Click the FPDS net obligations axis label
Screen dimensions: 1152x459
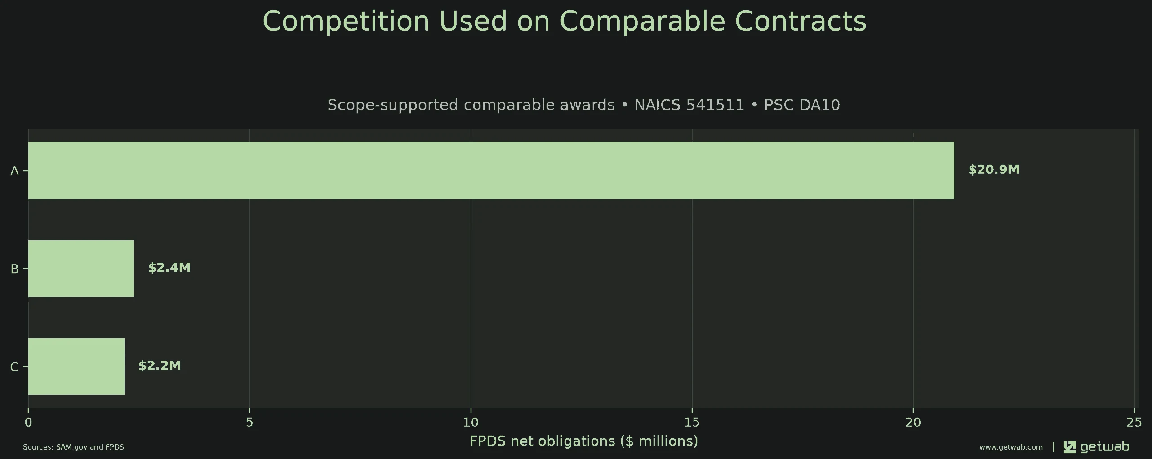pyautogui.click(x=584, y=441)
